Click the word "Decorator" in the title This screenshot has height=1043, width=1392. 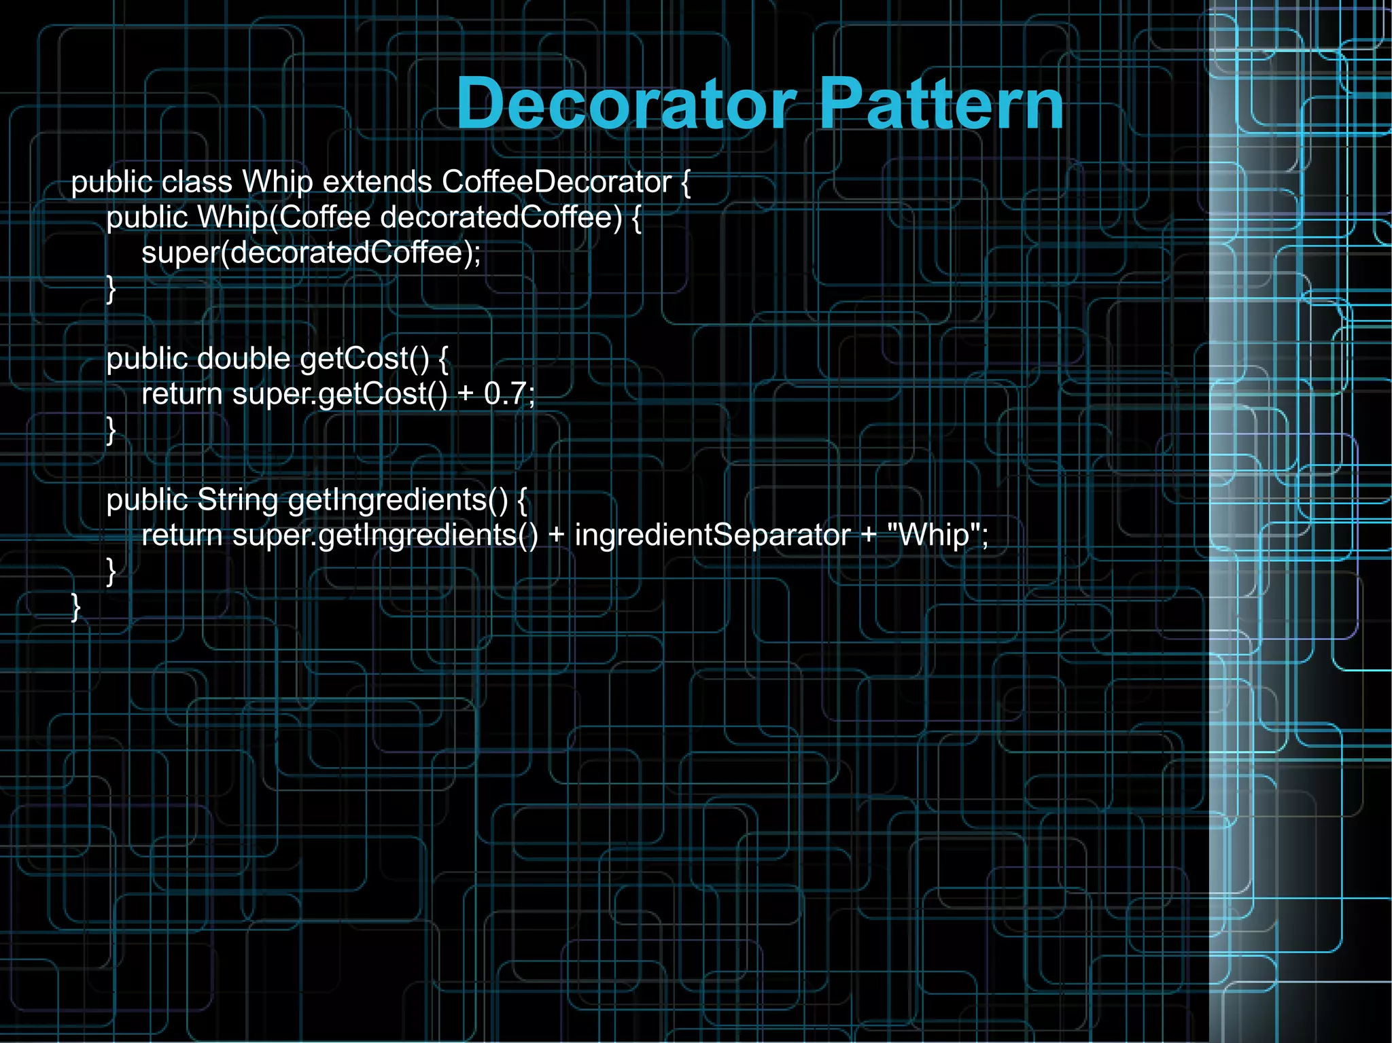click(x=625, y=104)
